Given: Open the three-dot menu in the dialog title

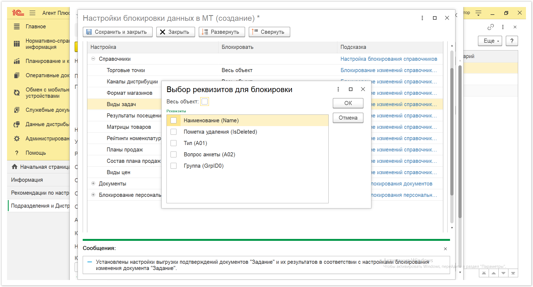Looking at the screenshot, I should click(338, 89).
